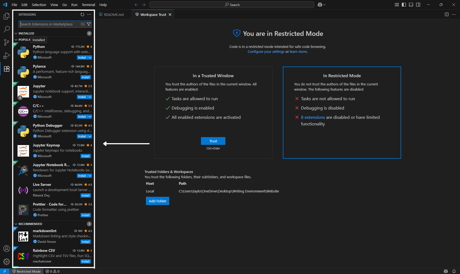This screenshot has height=274, width=460.
Task: Open the Explorer view in activity bar
Action: click(x=7, y=16)
